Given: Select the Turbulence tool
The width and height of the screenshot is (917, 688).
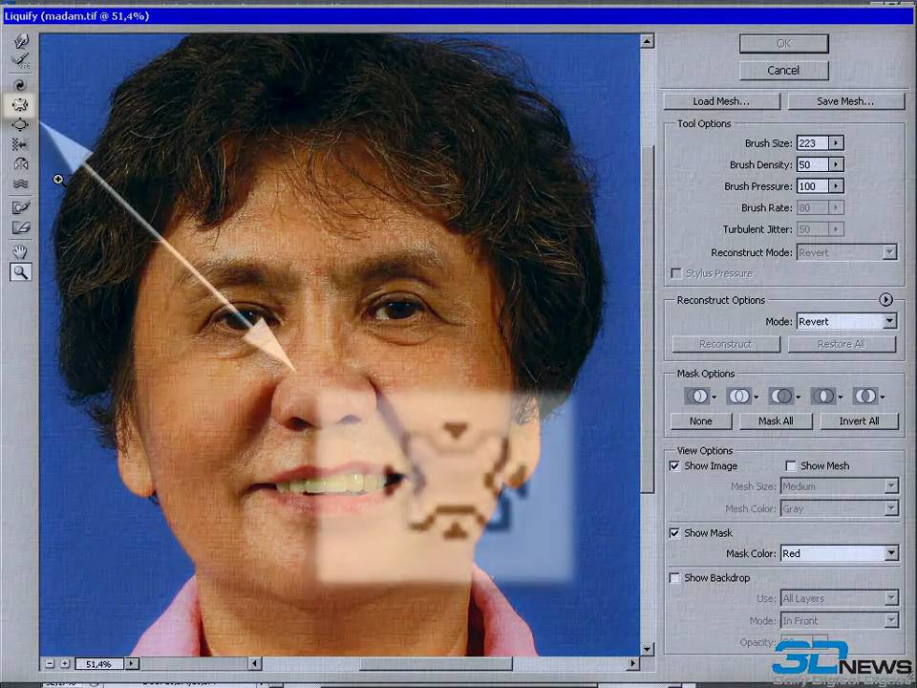Looking at the screenshot, I should pyautogui.click(x=20, y=183).
